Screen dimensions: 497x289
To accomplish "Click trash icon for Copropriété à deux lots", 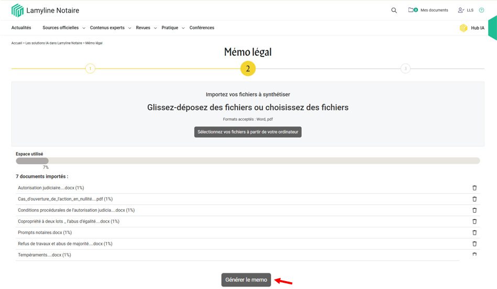I will click(x=474, y=222).
